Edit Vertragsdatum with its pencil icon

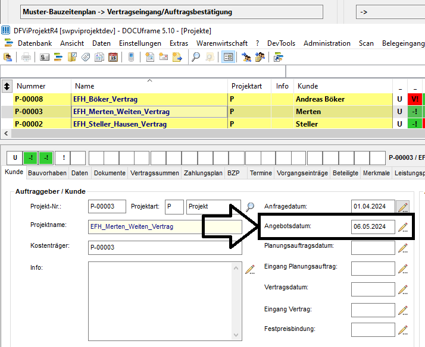click(403, 289)
